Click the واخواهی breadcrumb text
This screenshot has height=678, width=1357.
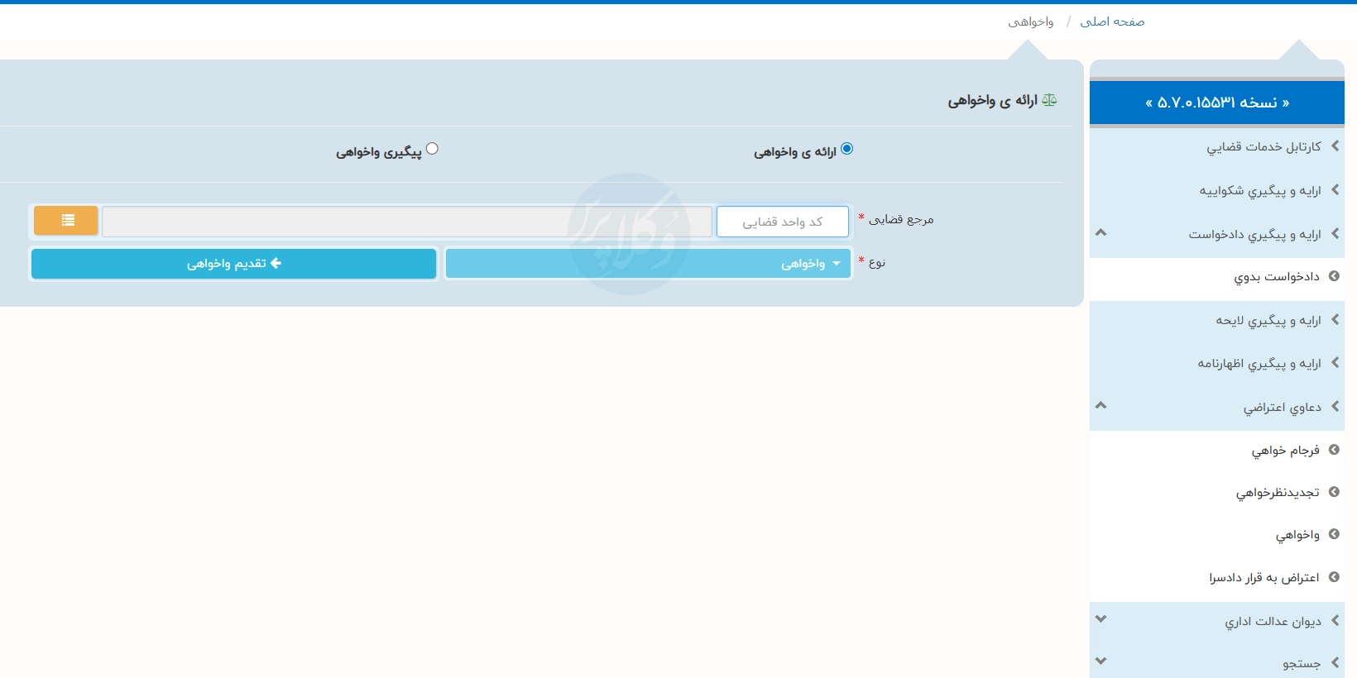(1031, 21)
